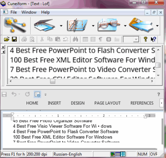Click the binoculars Find icon
Screen dimensions: 166x158
(75, 39)
